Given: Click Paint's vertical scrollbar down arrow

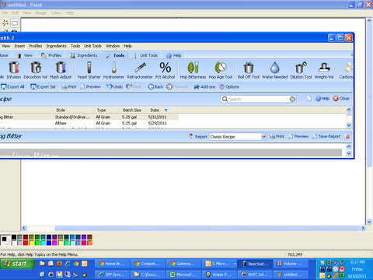Looking at the screenshot, I should [x=369, y=222].
